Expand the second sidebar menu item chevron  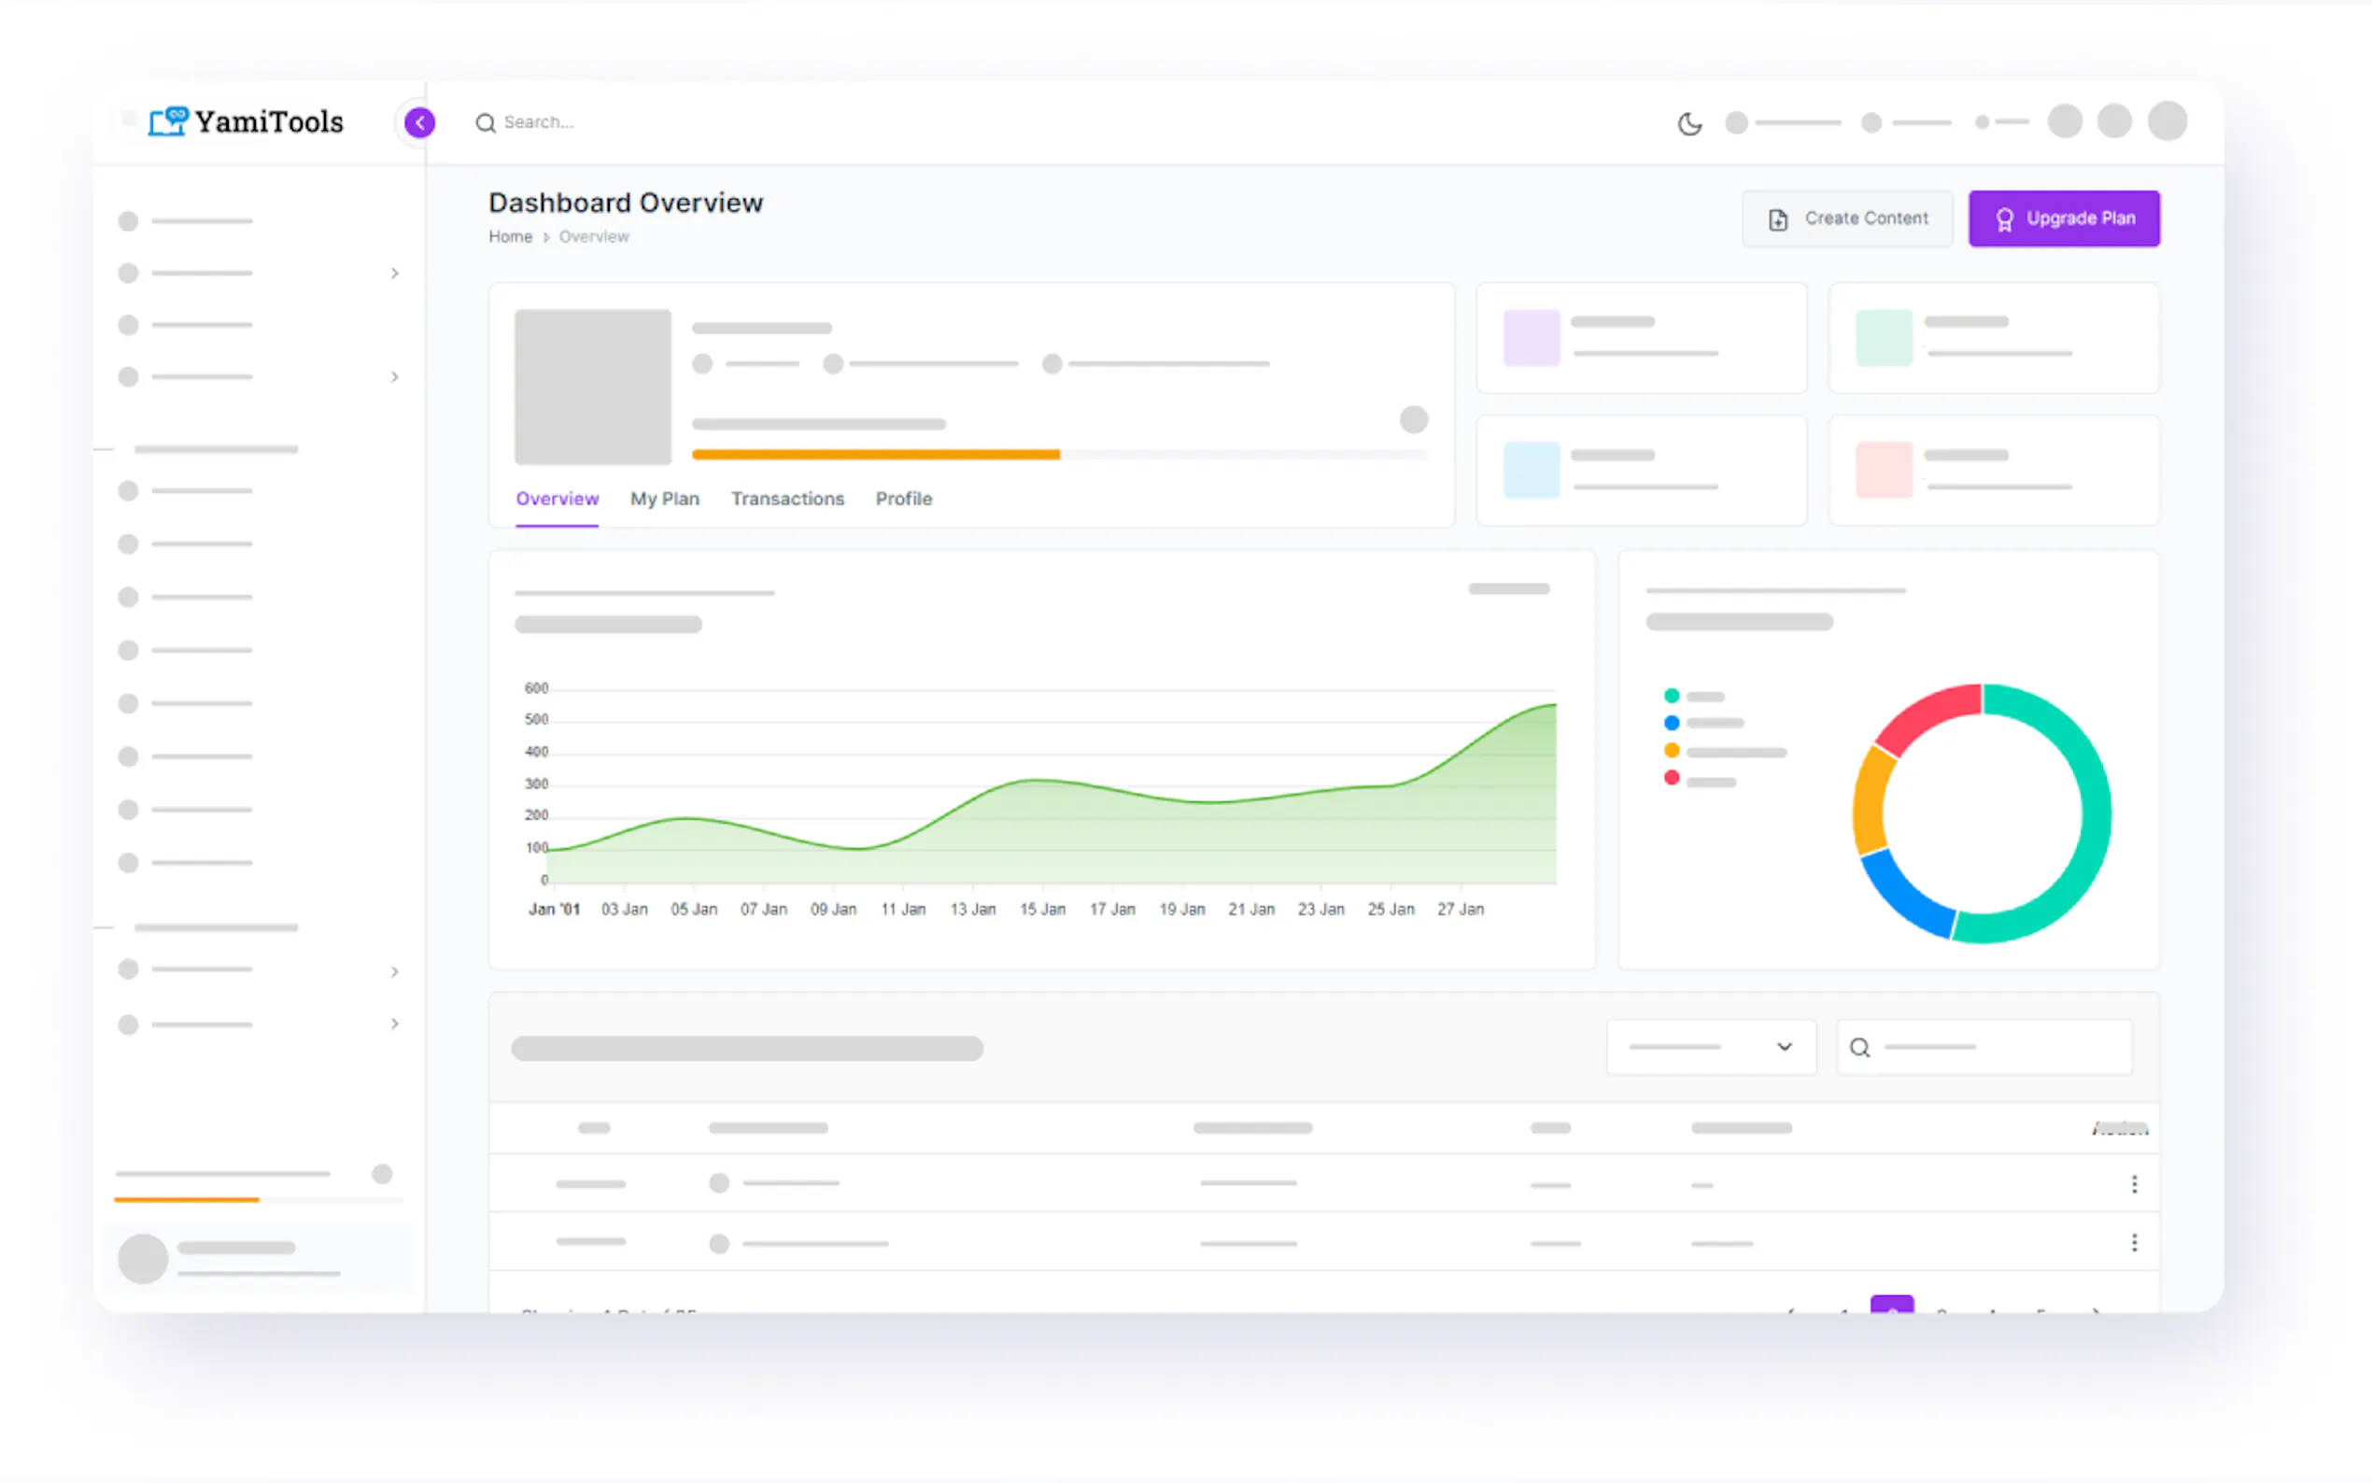[x=394, y=274]
